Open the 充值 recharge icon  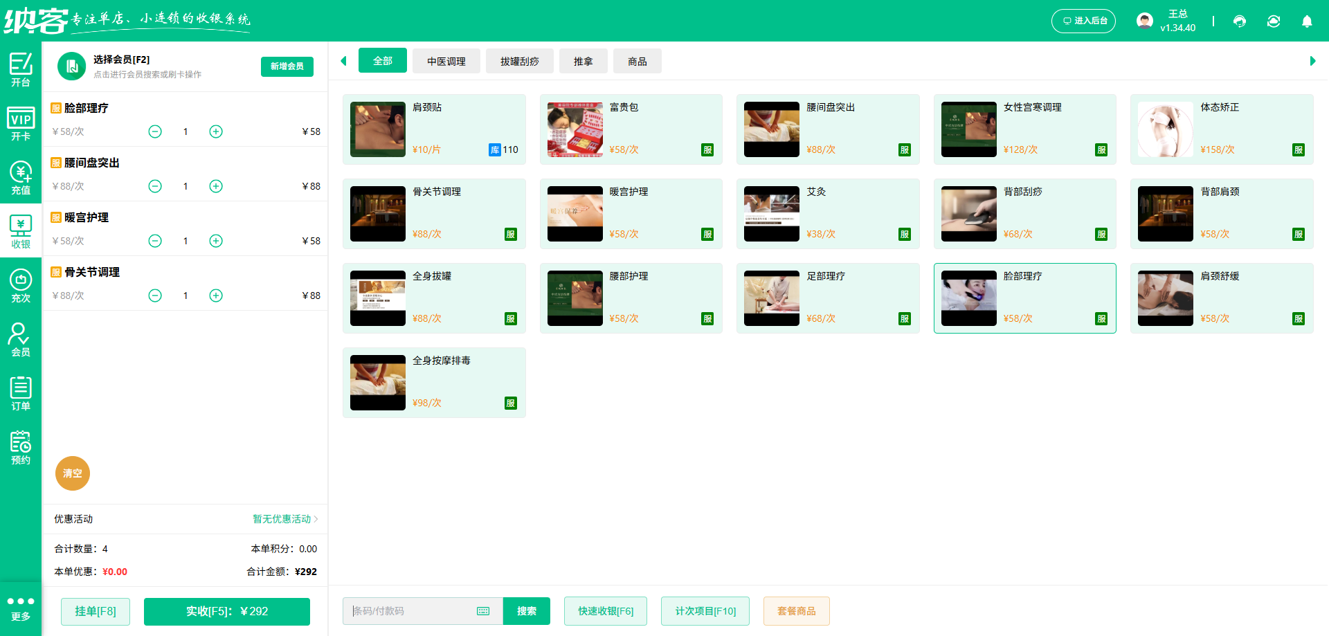coord(21,177)
